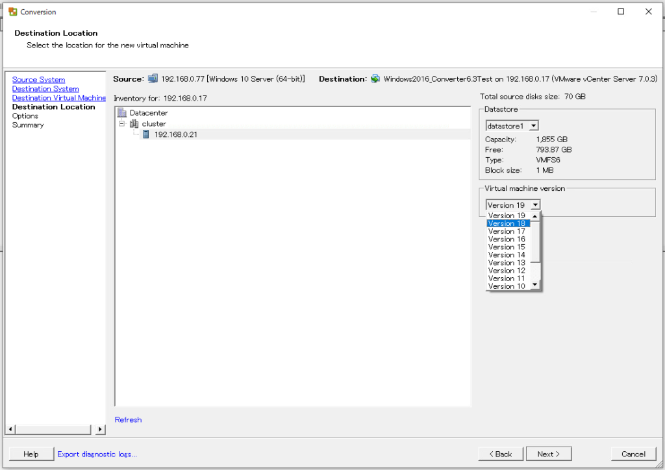The width and height of the screenshot is (665, 470).
Task: Click the Inventory for: 192.168.0.17 label
Action: (x=160, y=98)
